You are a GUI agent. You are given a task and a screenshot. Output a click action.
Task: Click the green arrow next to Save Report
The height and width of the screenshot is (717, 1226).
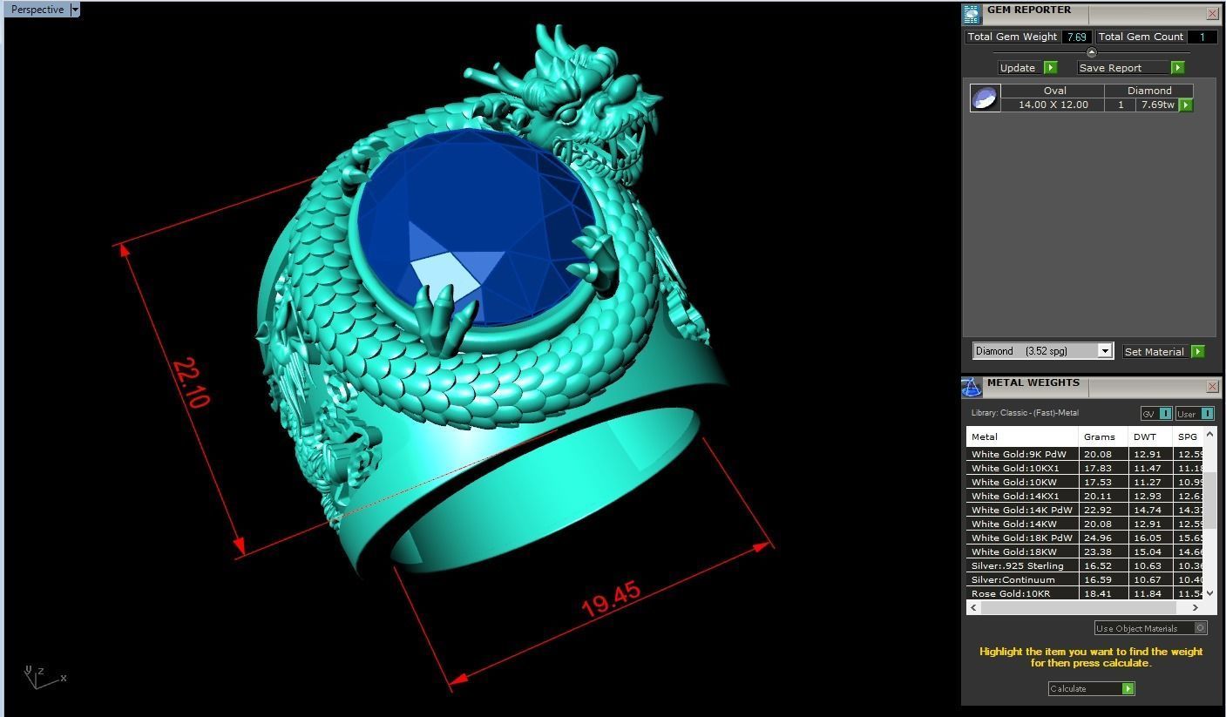1177,68
